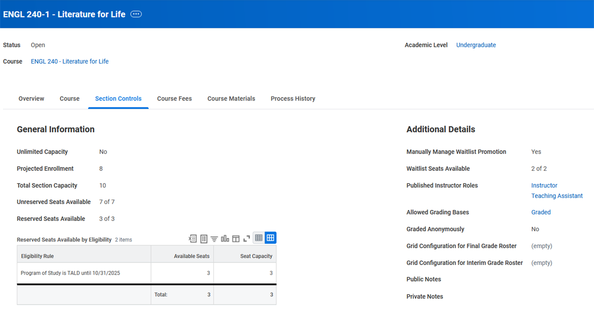
Task: Open the worksheet export icon
Action: tap(203, 239)
